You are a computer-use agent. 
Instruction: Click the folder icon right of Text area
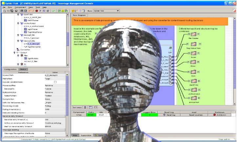pyautogui.click(x=95, y=107)
